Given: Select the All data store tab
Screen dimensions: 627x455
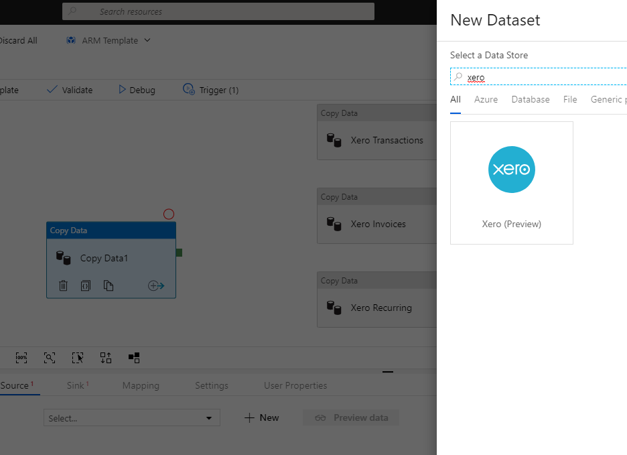Looking at the screenshot, I should tap(456, 100).
